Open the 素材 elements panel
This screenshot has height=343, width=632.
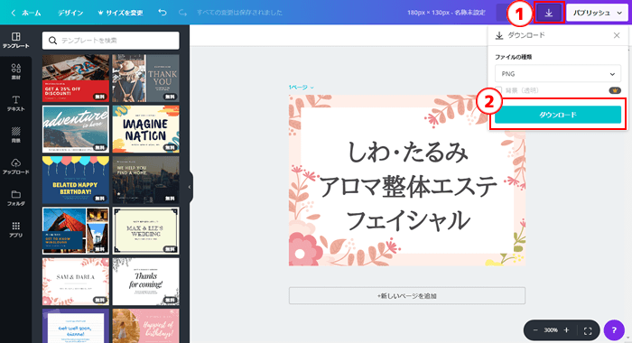tap(15, 71)
